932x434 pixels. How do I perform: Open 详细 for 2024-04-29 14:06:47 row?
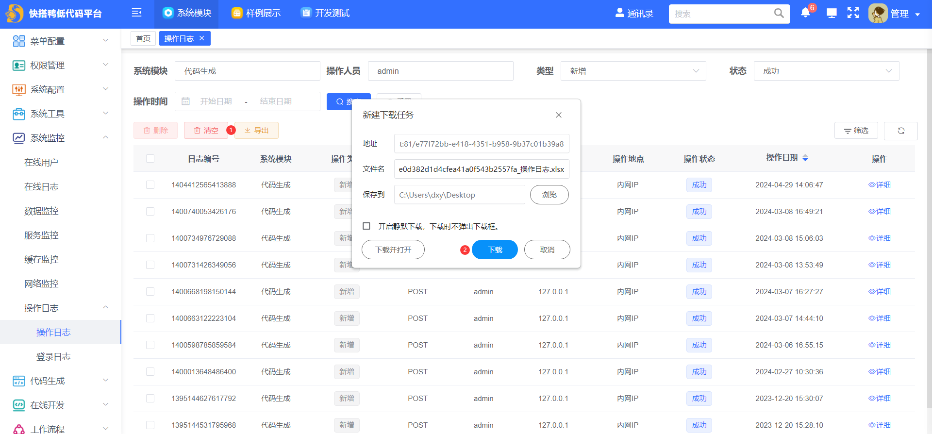click(879, 185)
